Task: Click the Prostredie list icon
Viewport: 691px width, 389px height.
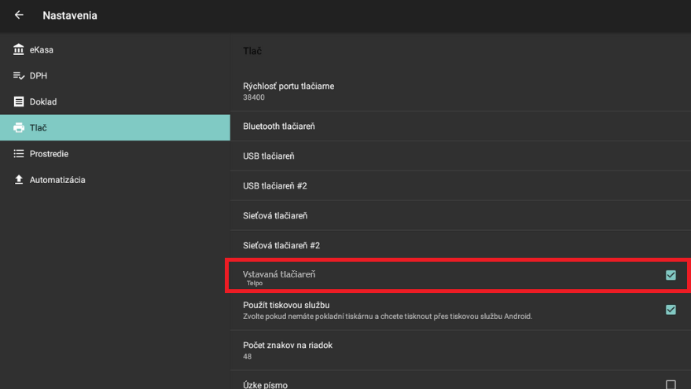Action: (19, 154)
